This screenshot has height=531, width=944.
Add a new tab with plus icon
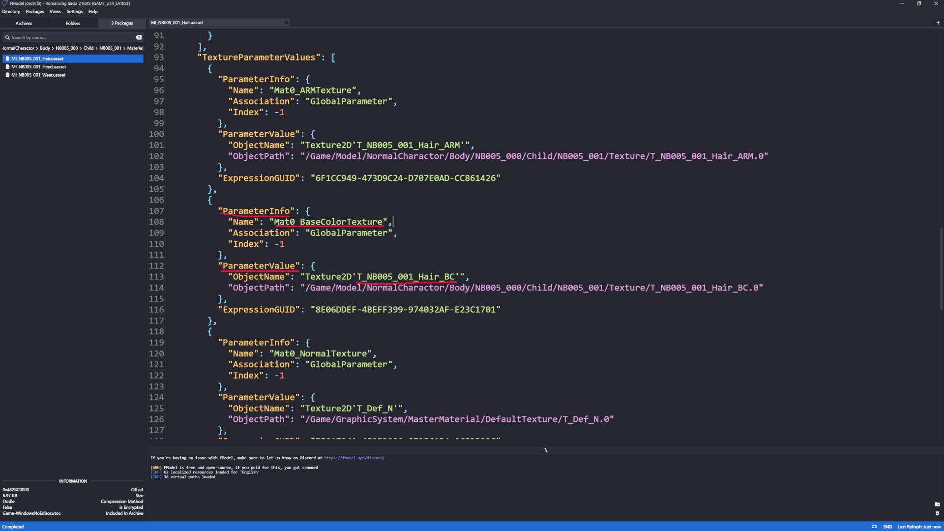point(938,23)
